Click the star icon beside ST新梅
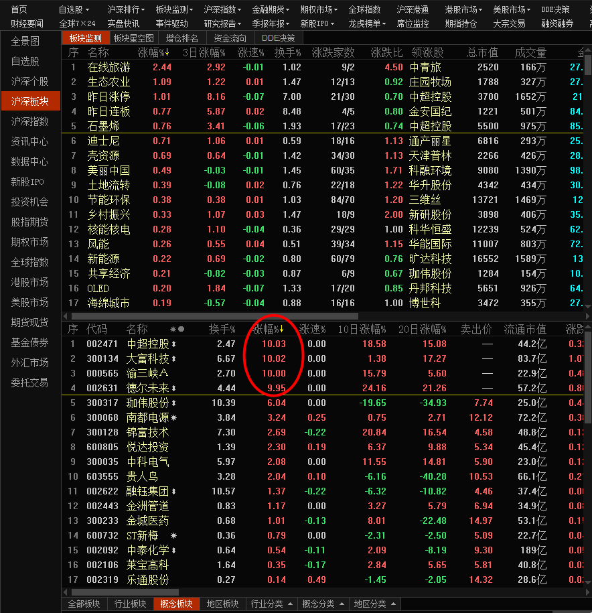This screenshot has width=592, height=613. point(174,535)
